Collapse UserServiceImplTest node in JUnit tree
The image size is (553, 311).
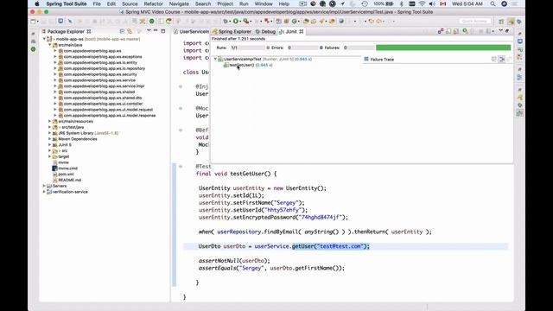tap(215, 60)
